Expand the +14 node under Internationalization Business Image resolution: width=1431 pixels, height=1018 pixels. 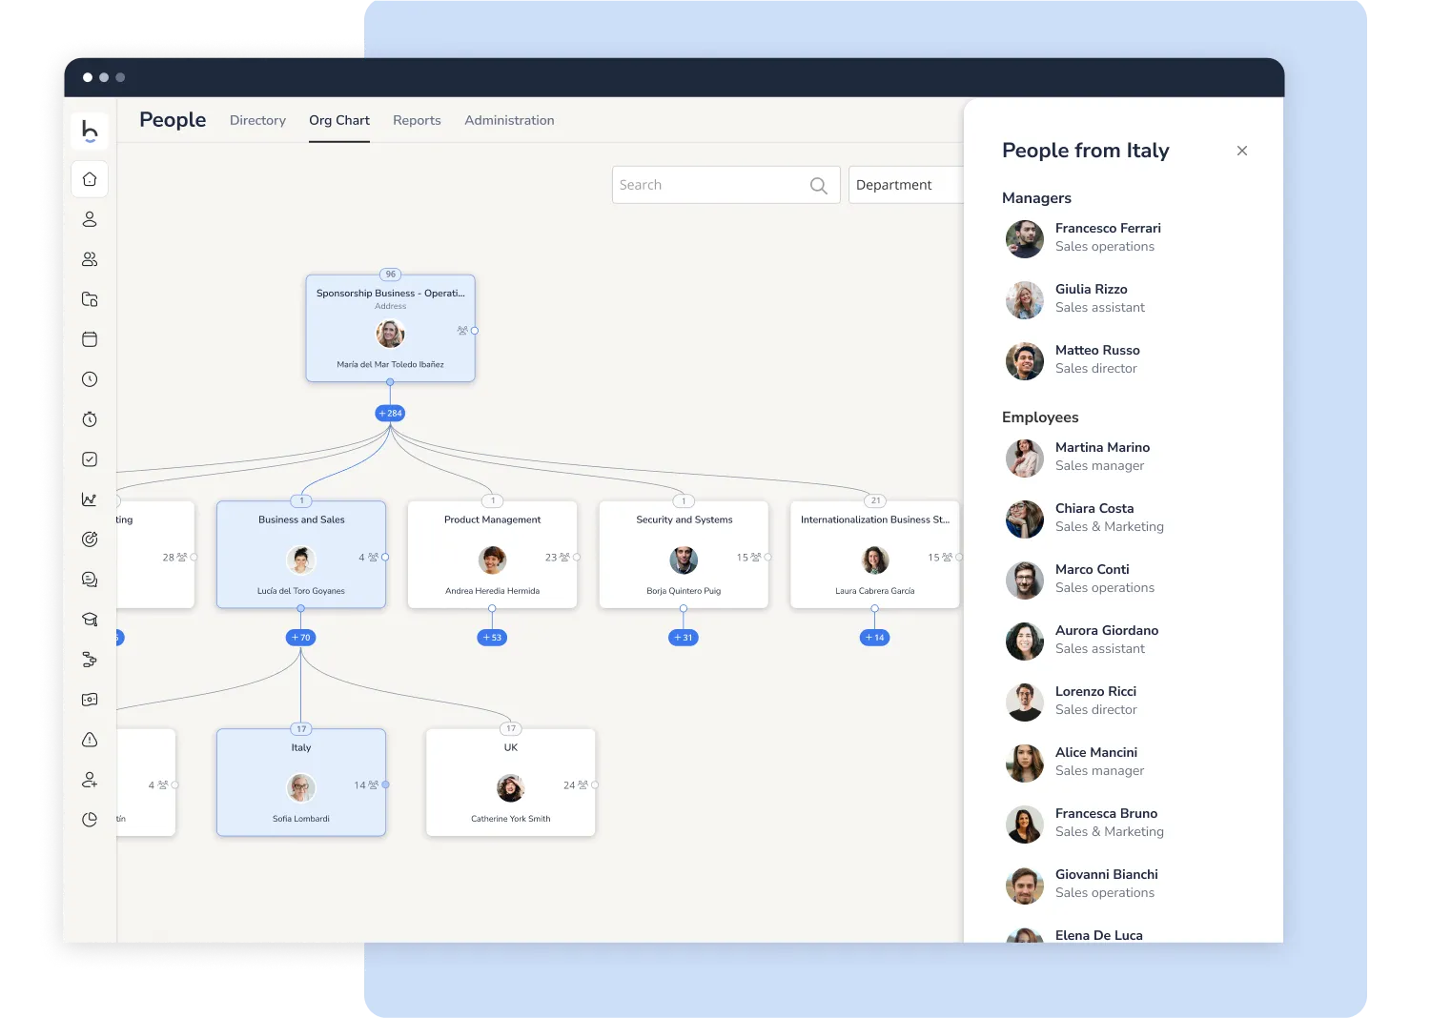[x=874, y=638]
